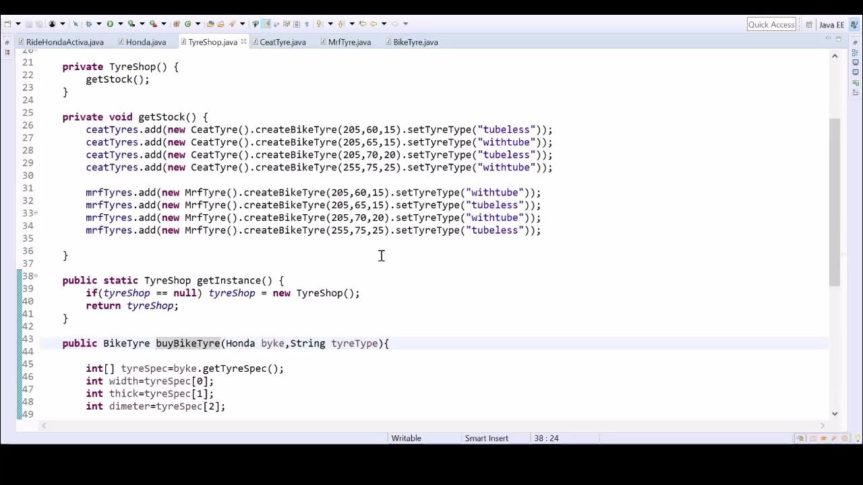863x485 pixels.
Task: Click the perspective icon right of Java EE
Action: [x=854, y=24]
